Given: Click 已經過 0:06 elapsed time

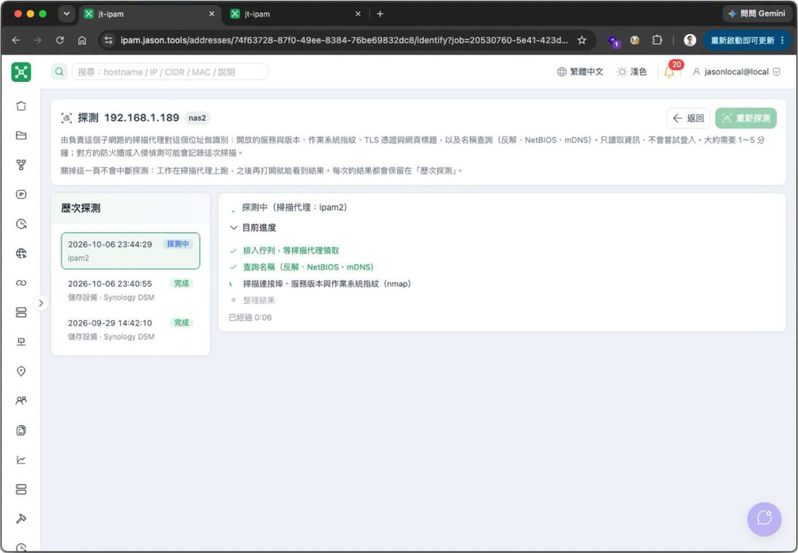Looking at the screenshot, I should coord(250,318).
